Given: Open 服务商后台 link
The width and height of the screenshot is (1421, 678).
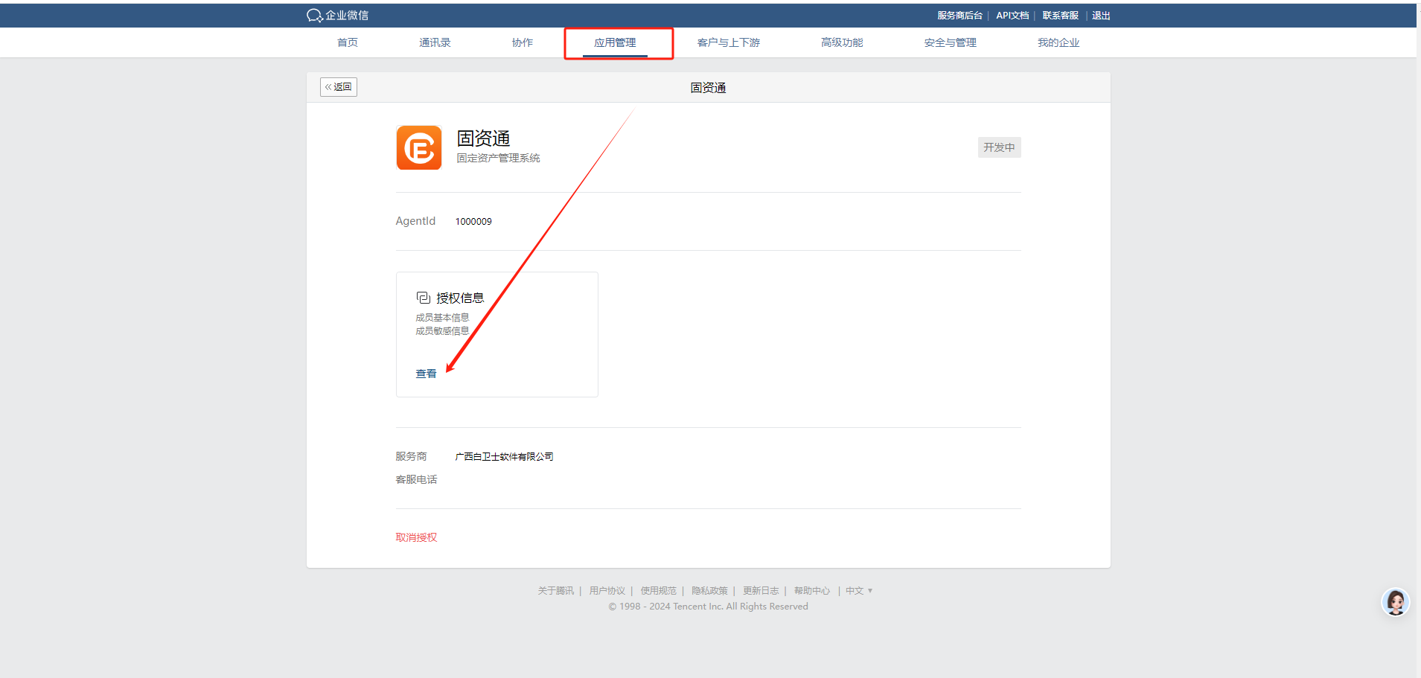Looking at the screenshot, I should point(959,16).
